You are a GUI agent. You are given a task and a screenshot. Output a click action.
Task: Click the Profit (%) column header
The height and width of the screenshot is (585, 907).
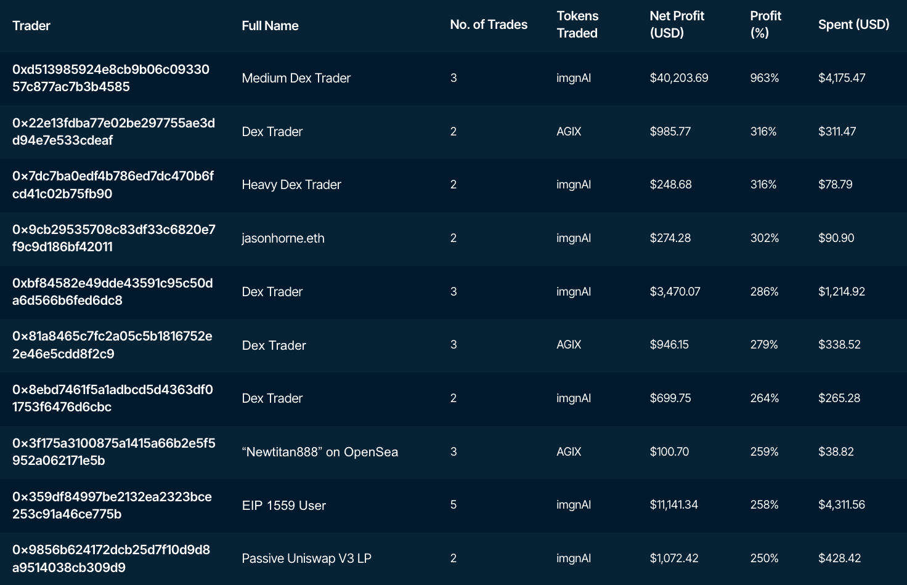click(x=765, y=25)
